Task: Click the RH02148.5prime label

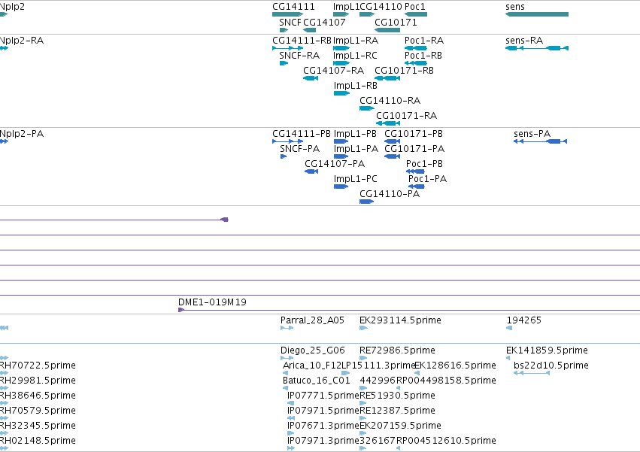Action: point(38,441)
